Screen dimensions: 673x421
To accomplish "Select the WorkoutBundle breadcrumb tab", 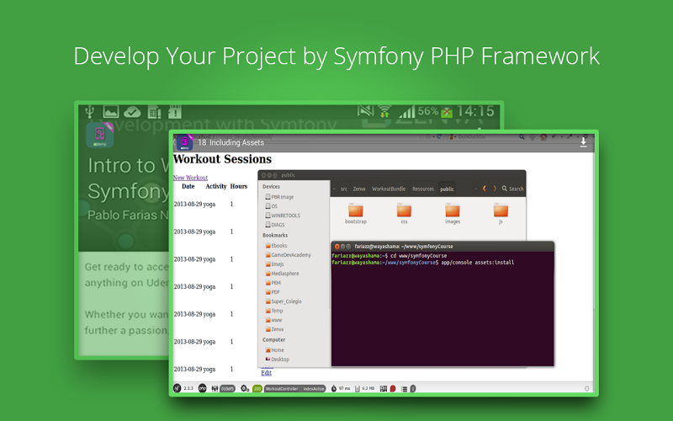I will coord(389,189).
